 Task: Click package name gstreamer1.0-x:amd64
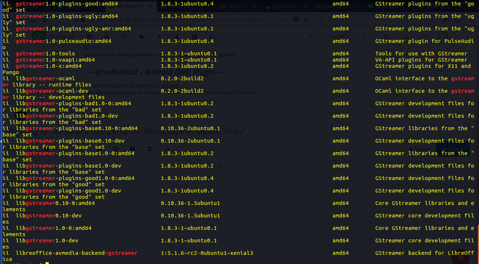coord(49,66)
